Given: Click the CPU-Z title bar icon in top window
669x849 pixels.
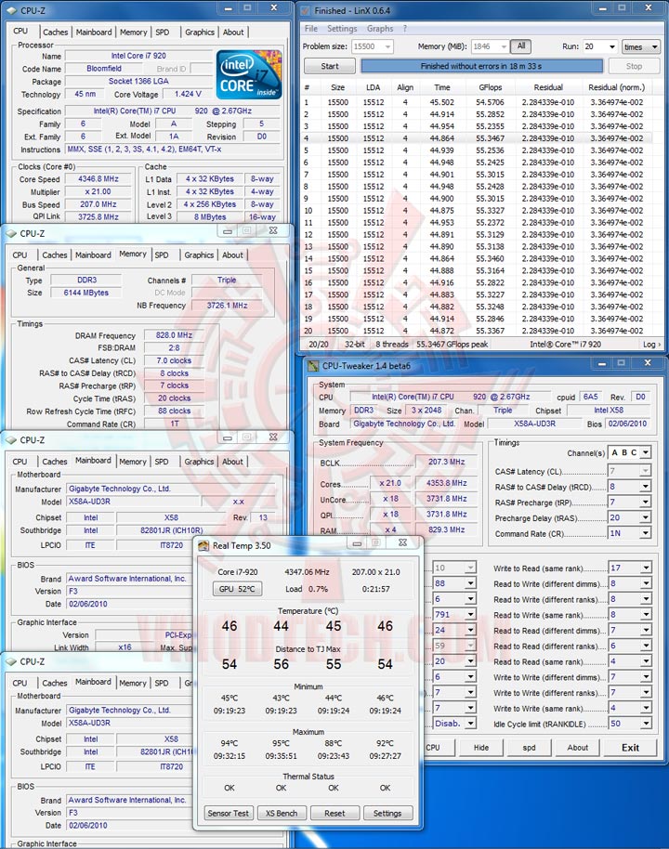Looking at the screenshot, I should click(x=11, y=9).
